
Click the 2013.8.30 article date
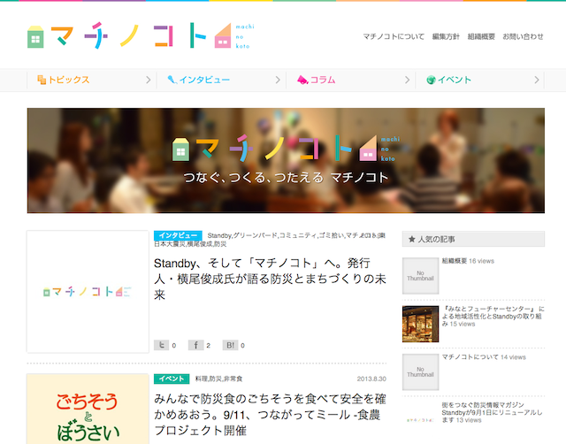click(x=371, y=379)
